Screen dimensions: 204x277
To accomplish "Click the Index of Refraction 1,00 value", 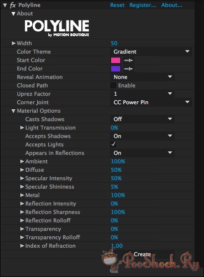I will point(117,246).
